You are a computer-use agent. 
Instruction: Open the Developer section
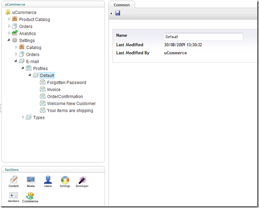pyautogui.click(x=82, y=182)
